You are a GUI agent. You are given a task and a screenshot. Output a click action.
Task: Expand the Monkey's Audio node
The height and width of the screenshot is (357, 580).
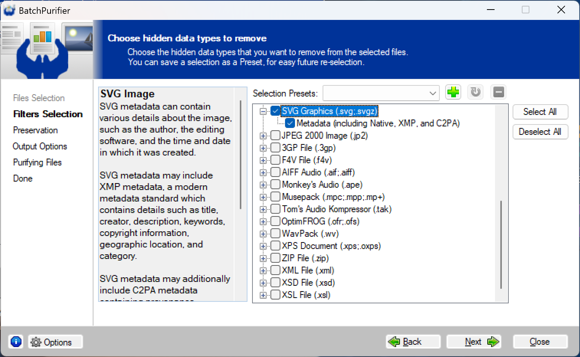(x=263, y=185)
